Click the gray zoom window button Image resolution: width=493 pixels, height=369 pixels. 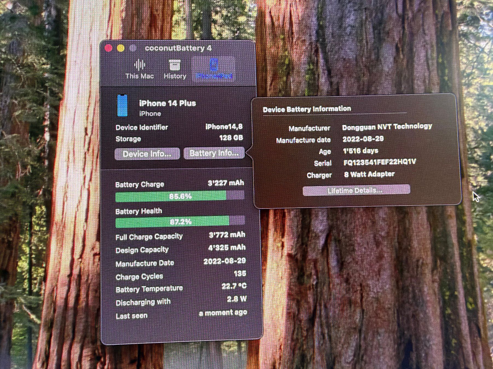tap(133, 48)
